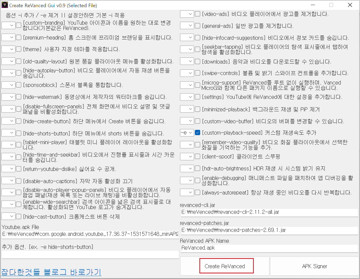Check the hide-autoplay-button option
This screenshot has width=360, height=279.
coord(19,73)
